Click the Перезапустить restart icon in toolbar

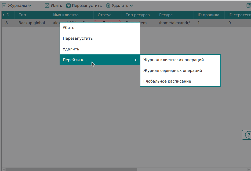pos(68,5)
